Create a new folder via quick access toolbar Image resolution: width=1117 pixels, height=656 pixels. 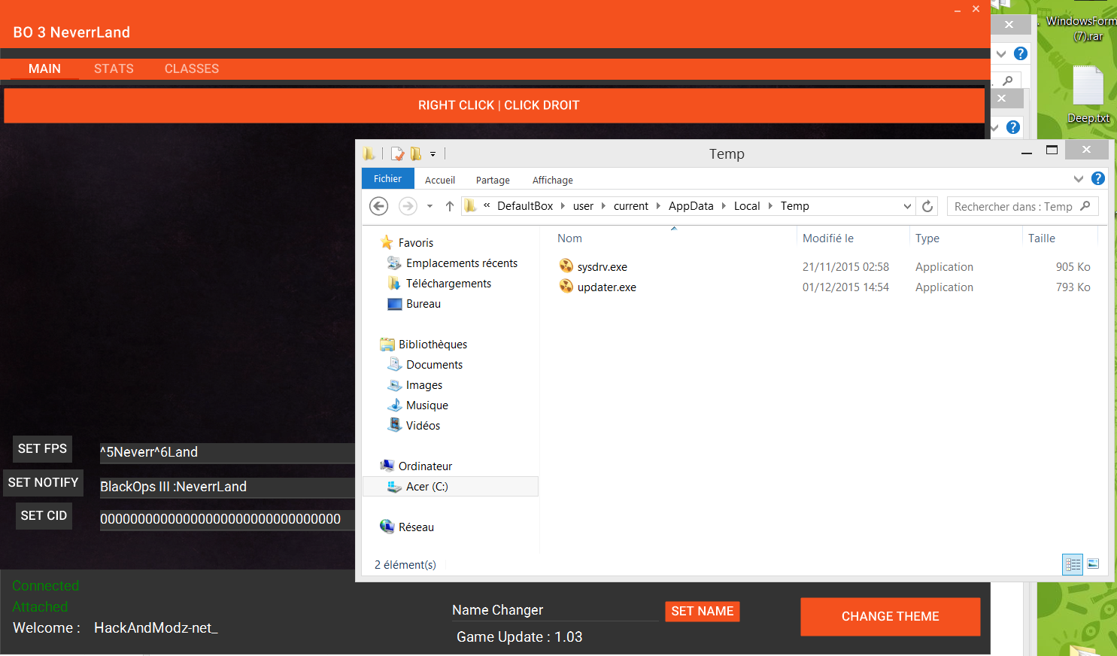tap(416, 153)
